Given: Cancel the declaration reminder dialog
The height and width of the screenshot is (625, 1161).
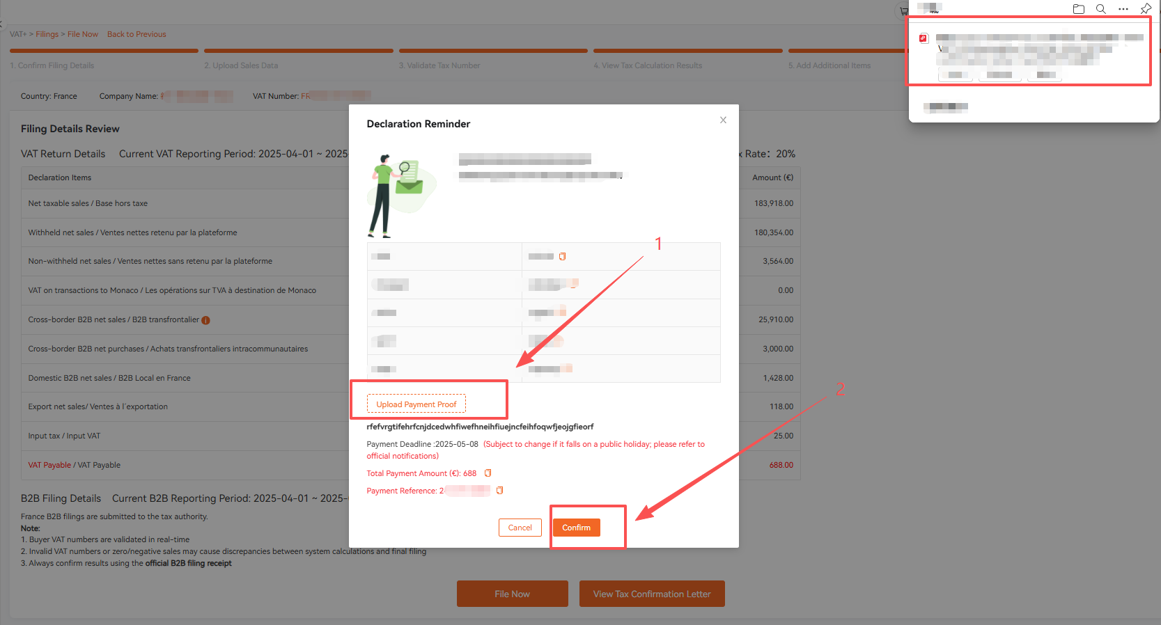Looking at the screenshot, I should (520, 528).
